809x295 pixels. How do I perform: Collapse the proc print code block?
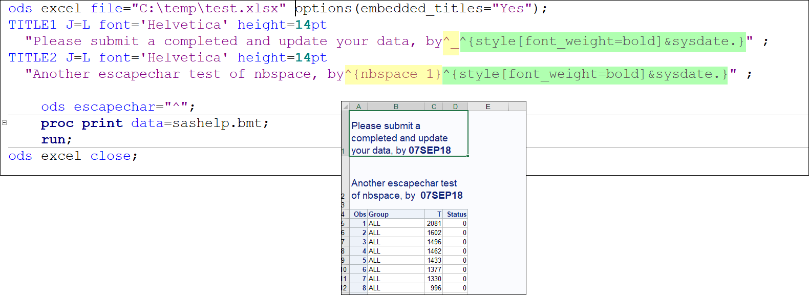(5, 123)
